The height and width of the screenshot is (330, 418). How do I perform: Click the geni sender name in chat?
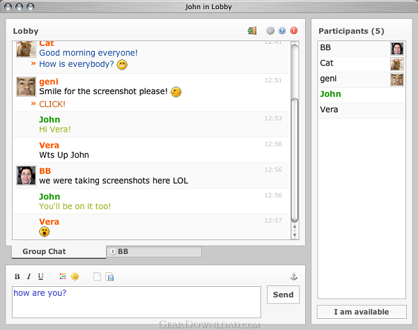click(x=49, y=81)
